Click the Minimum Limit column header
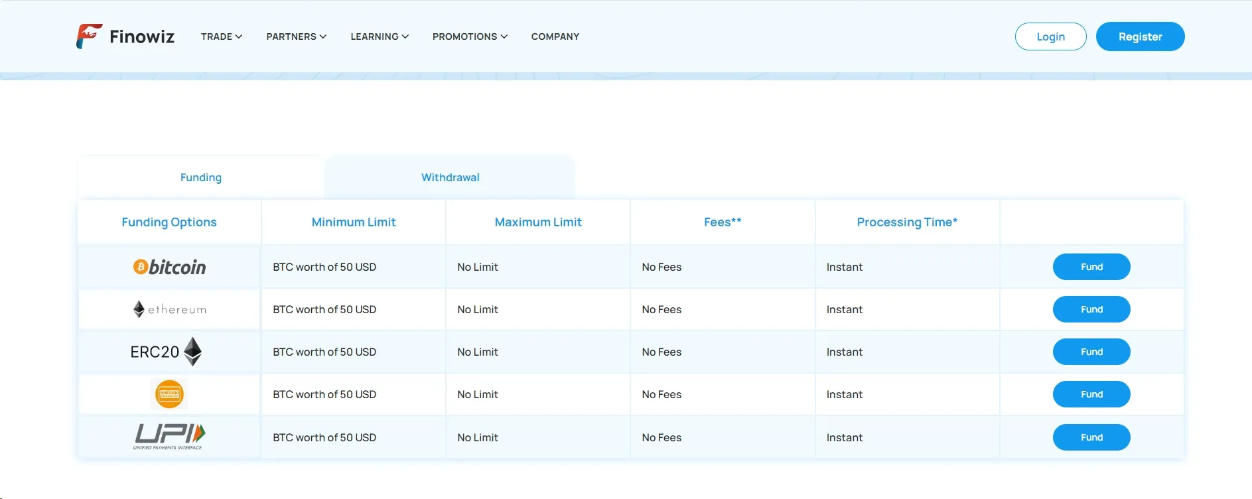The width and height of the screenshot is (1252, 499). click(x=354, y=222)
